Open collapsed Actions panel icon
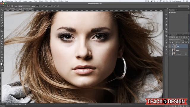This screenshot has height=107, width=190. (166, 14)
